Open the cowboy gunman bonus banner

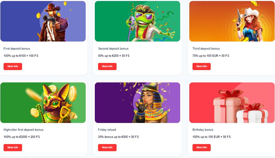pos(43,21)
